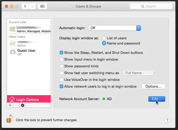Click the 'Current User' header text
This screenshot has width=178, height=130.
coord(18,22)
